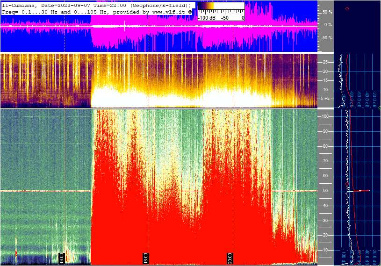Click the 25 tick on the 0–30 Hz axis

pos(325,62)
